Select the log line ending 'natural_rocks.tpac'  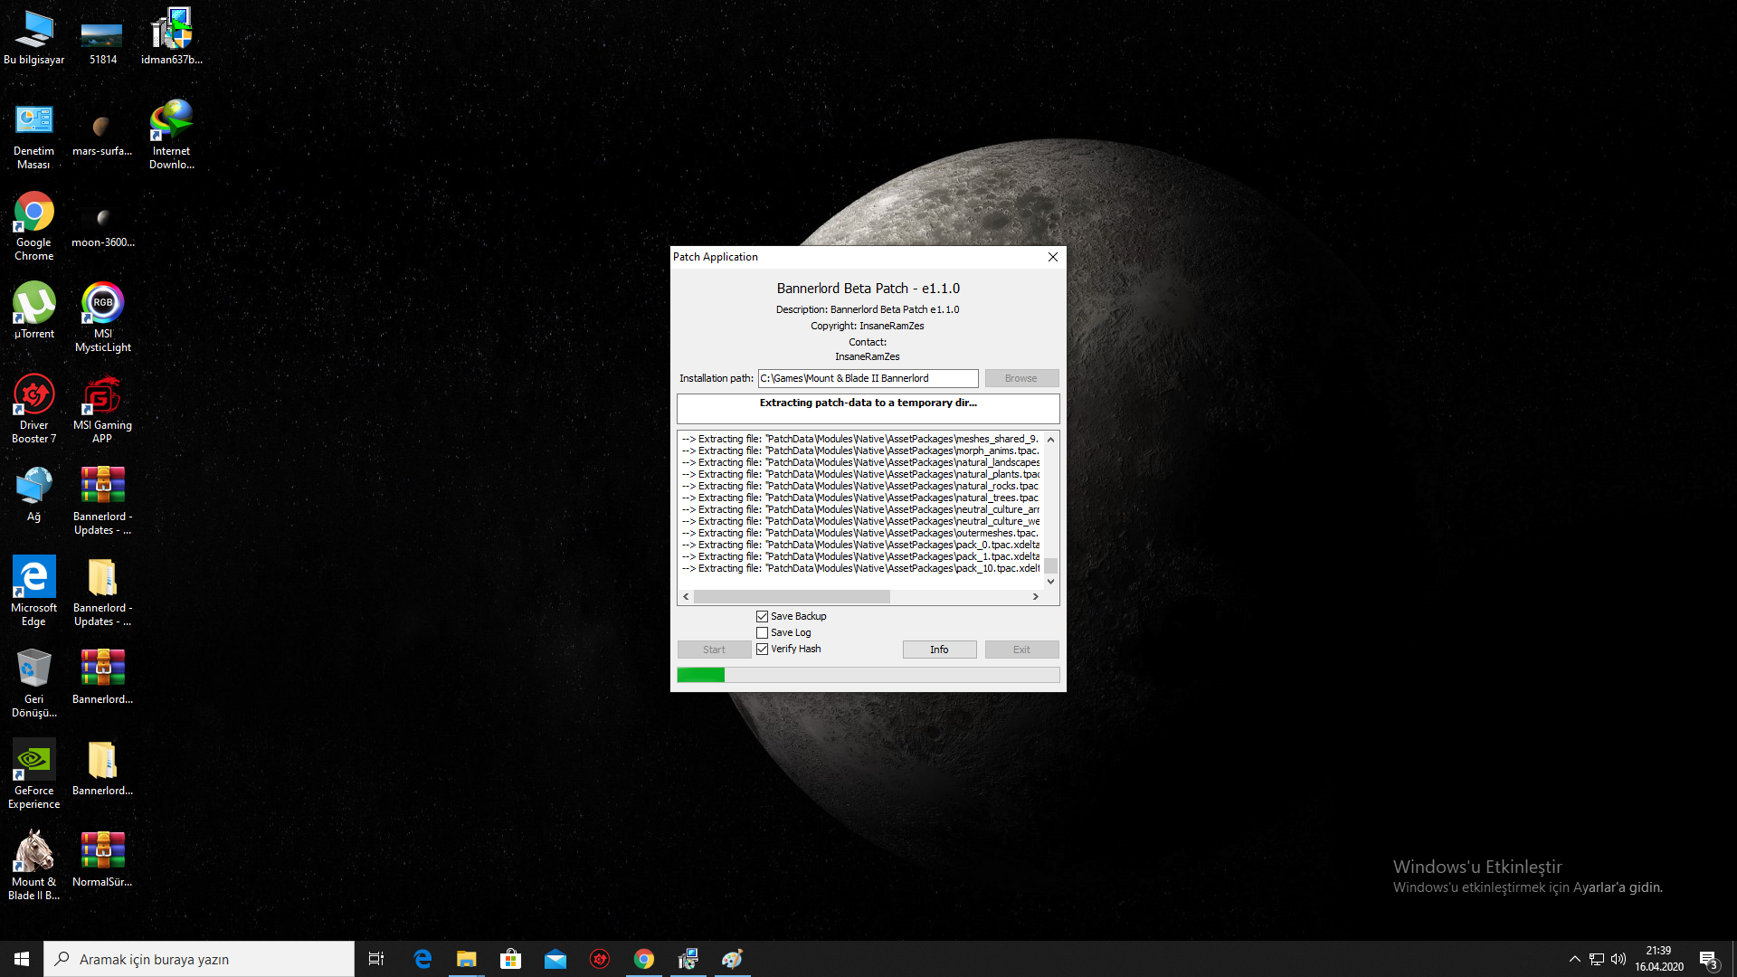click(x=860, y=487)
